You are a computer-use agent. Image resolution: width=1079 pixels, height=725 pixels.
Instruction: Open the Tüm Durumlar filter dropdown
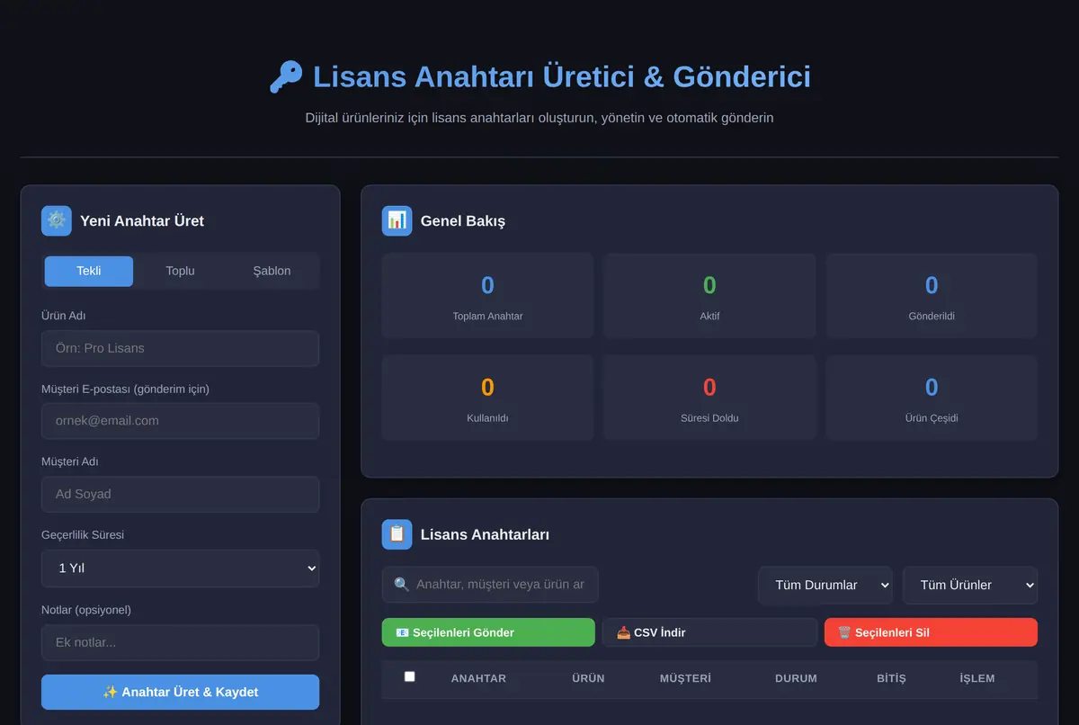pyautogui.click(x=825, y=585)
